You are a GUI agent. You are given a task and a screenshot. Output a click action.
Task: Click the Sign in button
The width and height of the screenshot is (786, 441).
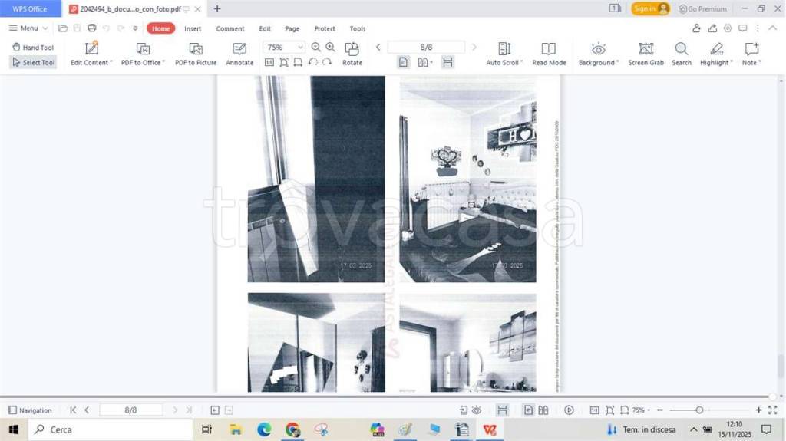650,8
